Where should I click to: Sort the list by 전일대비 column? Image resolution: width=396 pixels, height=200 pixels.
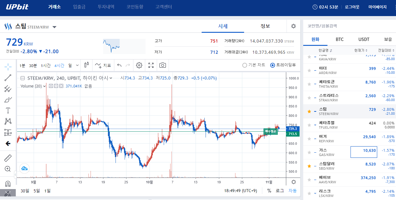(386, 50)
